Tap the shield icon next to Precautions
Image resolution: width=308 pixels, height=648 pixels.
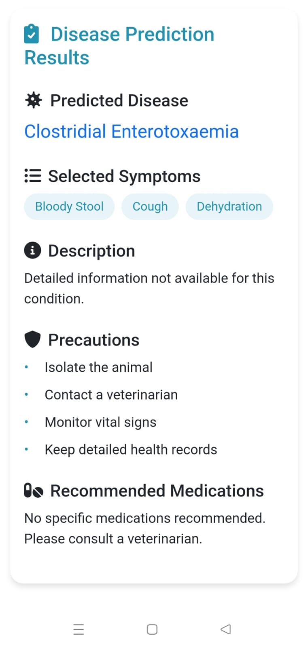[x=32, y=339]
